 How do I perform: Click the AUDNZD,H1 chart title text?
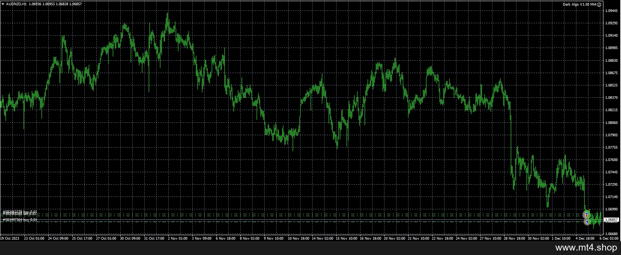(x=16, y=4)
